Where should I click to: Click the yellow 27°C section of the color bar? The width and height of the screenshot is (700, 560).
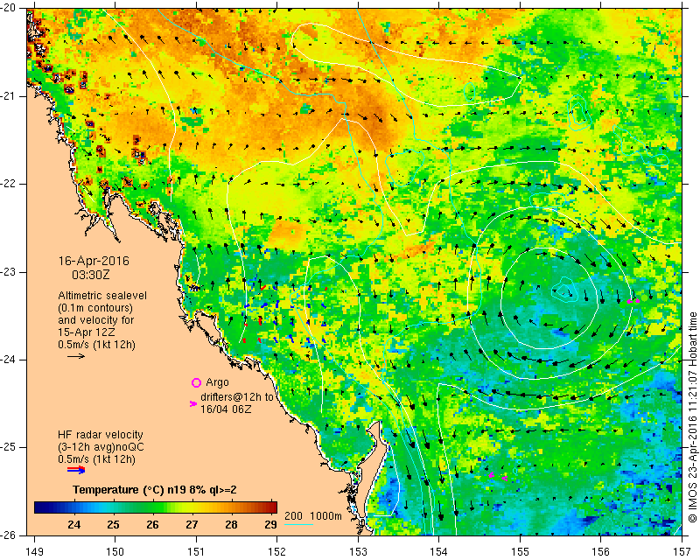pyautogui.click(x=192, y=507)
